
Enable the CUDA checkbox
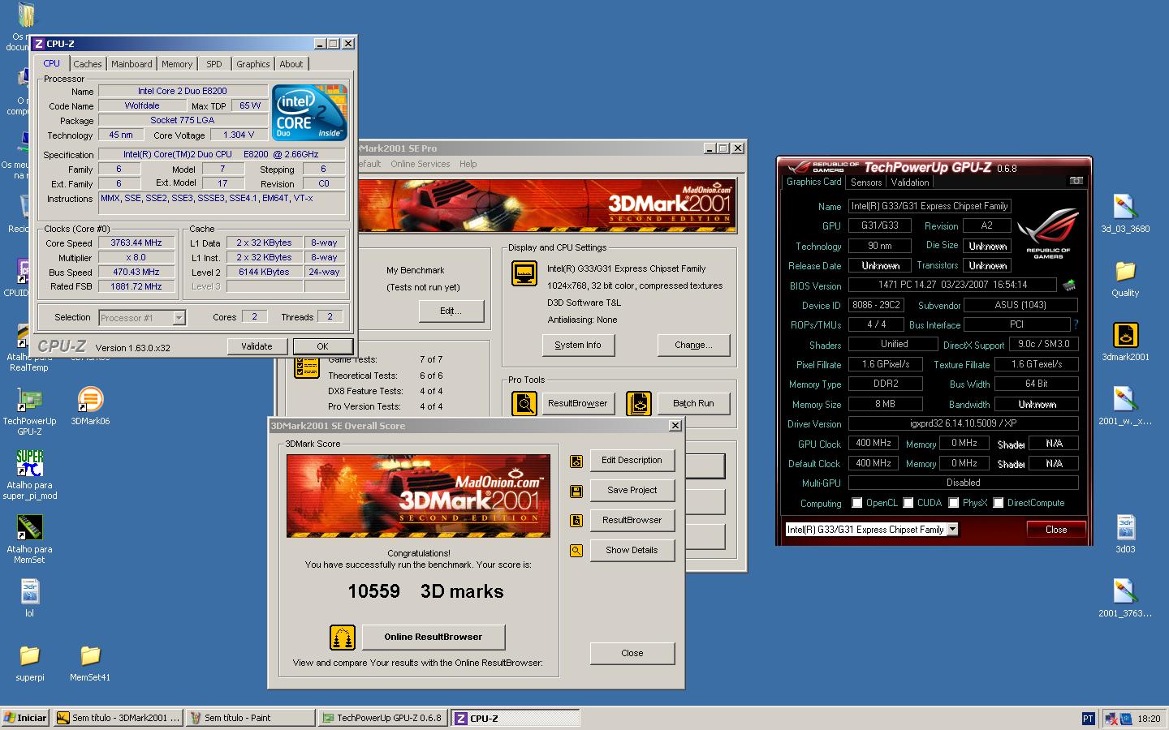tap(908, 503)
